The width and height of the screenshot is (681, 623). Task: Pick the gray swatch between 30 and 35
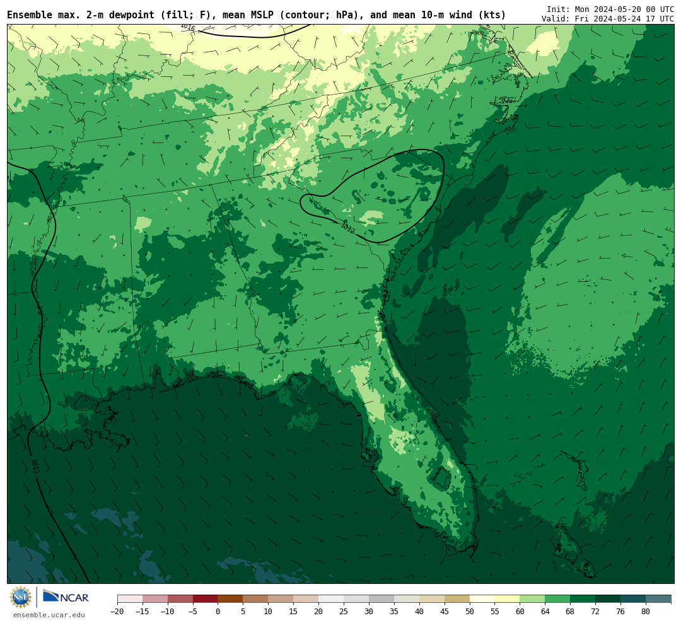click(x=381, y=598)
